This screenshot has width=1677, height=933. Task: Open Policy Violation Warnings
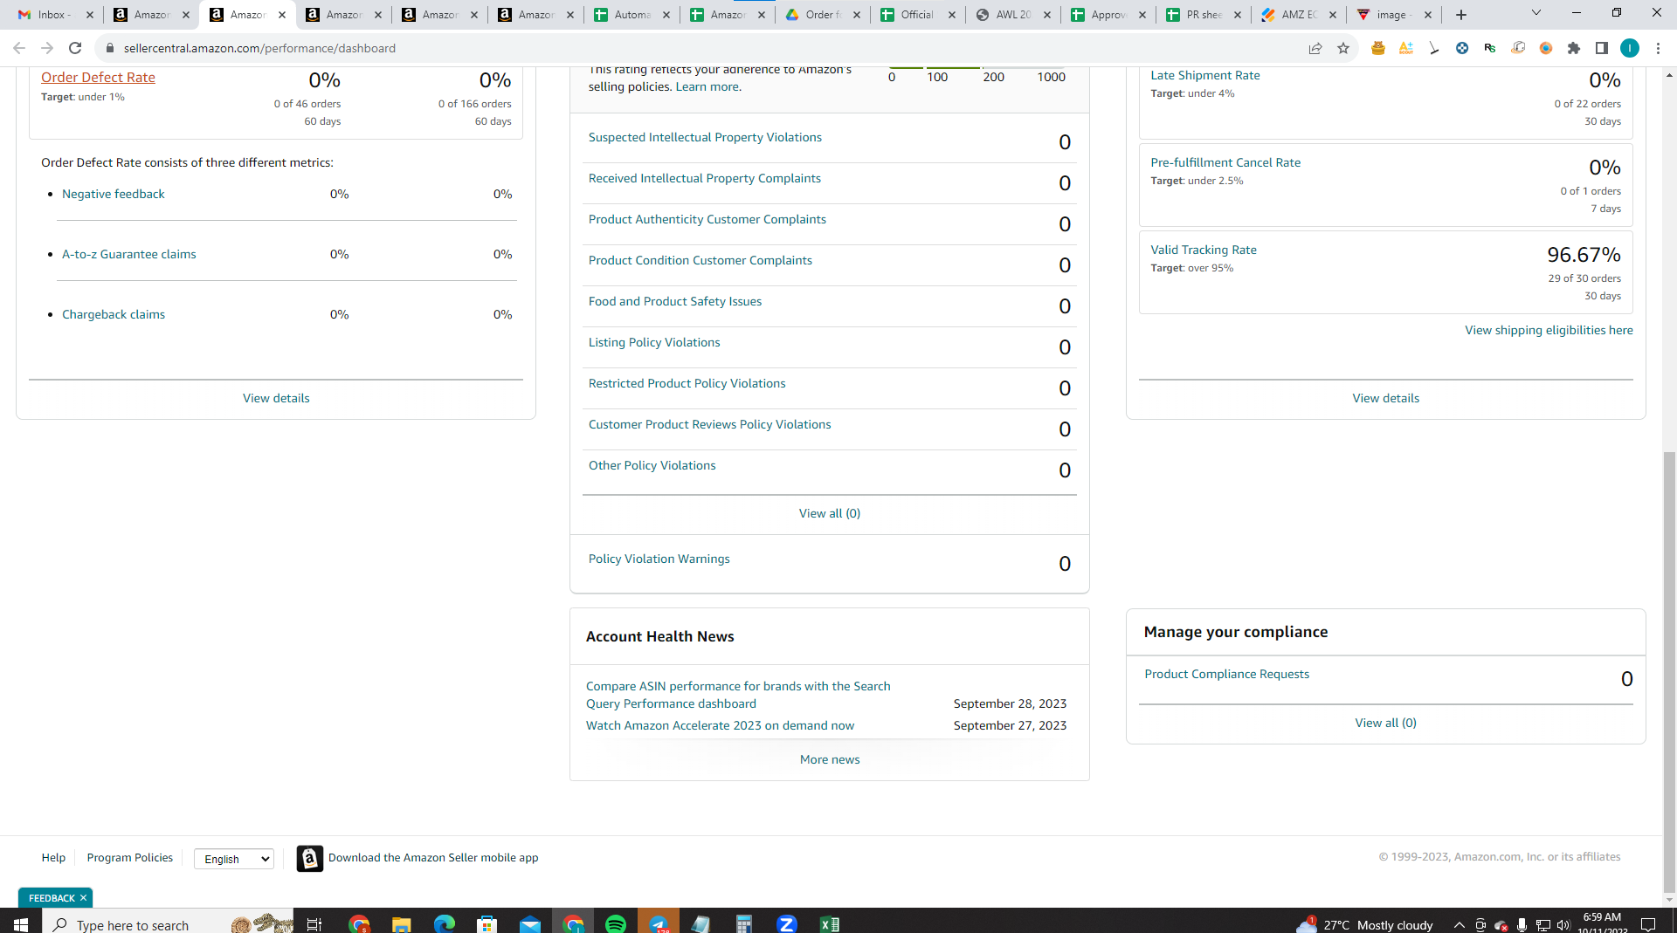click(x=659, y=559)
